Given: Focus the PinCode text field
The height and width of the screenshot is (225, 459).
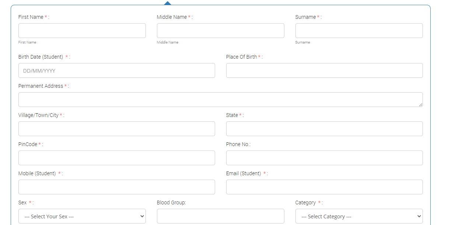Looking at the screenshot, I should point(116,158).
